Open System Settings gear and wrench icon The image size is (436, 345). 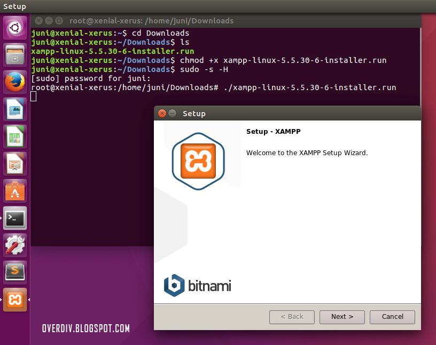pyautogui.click(x=15, y=245)
